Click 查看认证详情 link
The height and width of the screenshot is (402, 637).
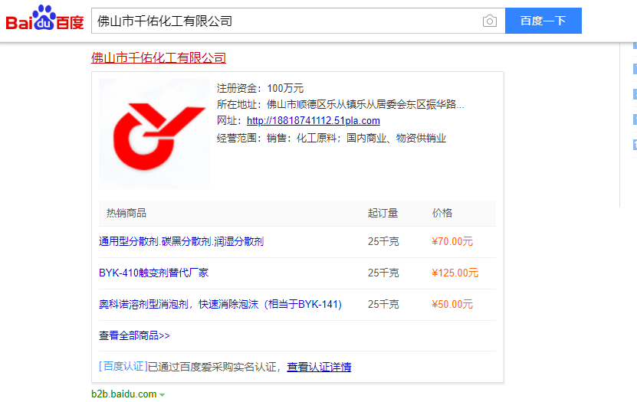[319, 367]
